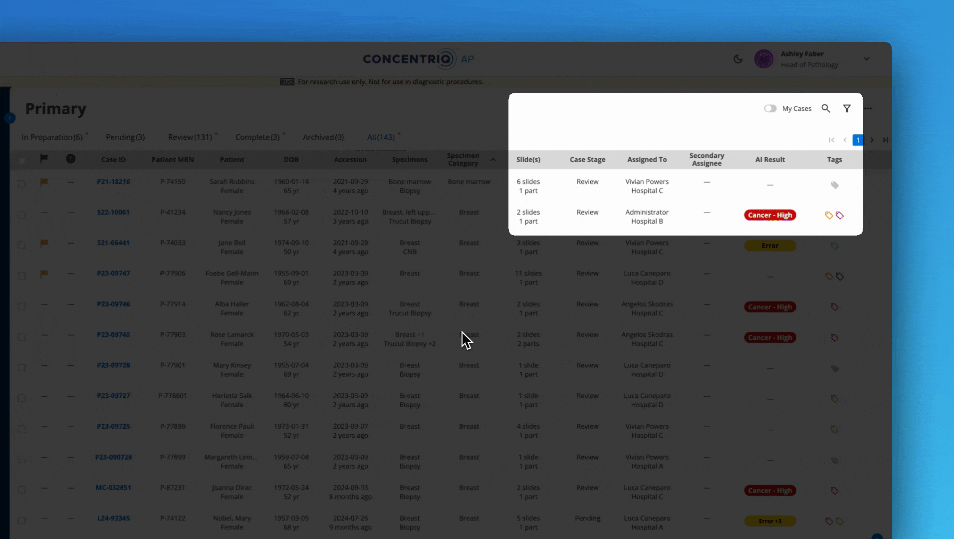The width and height of the screenshot is (954, 539).
Task: Click Cancer - High badge for case P23-09746
Action: (770, 307)
